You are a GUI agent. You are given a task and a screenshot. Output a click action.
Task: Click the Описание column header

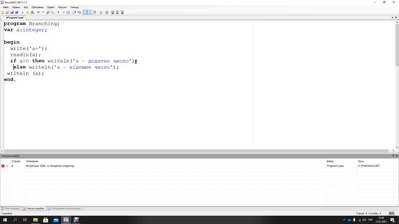tap(32, 161)
